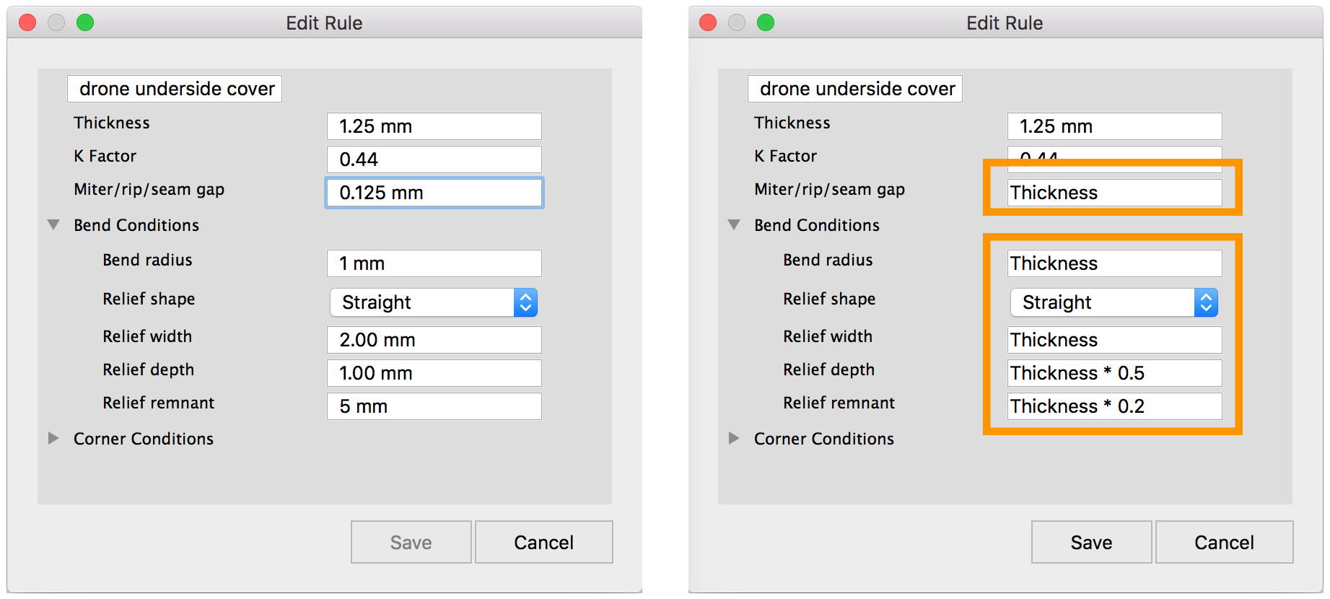The width and height of the screenshot is (1330, 599).
Task: Collapse Bend Conditions in right dialog
Action: [x=734, y=225]
